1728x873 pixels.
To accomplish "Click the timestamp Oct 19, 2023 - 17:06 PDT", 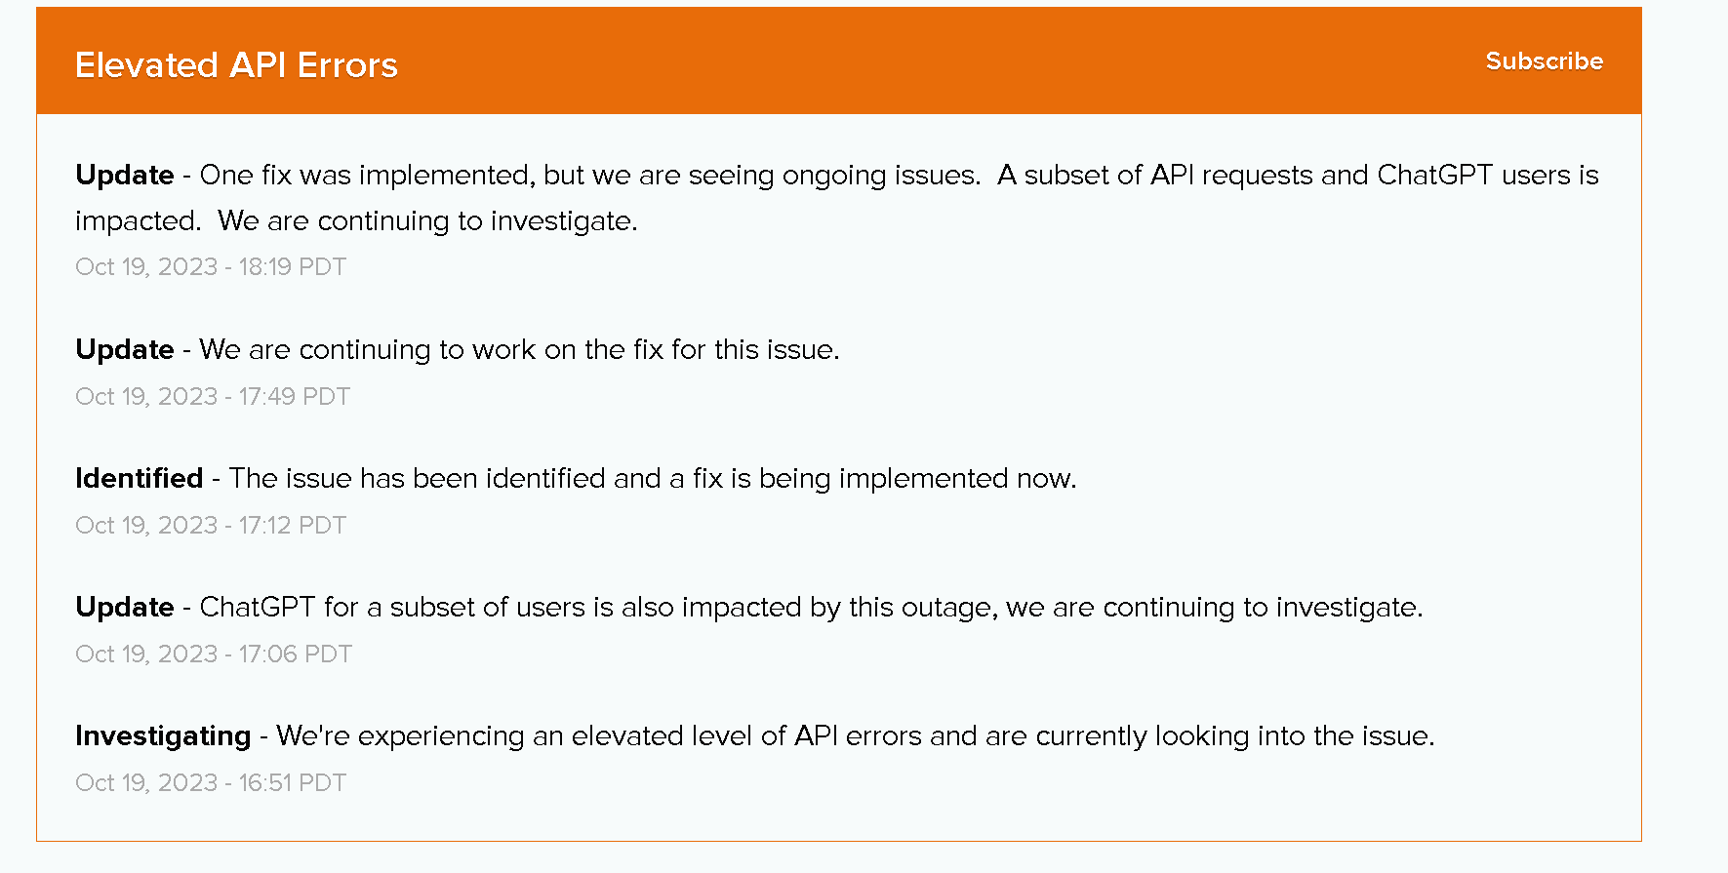I will tap(213, 654).
